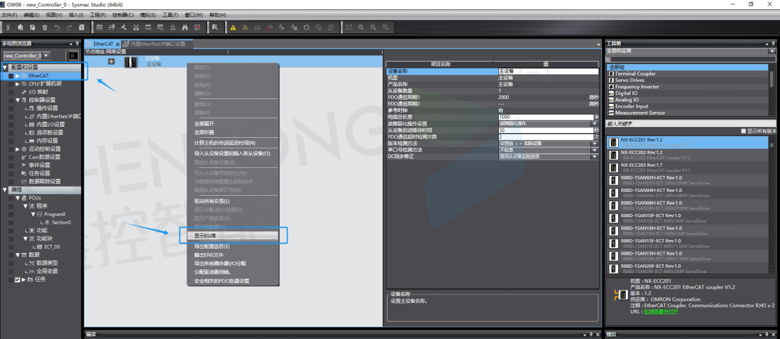Click the zoom-out magnifier toolbar icon
Image resolution: width=780 pixels, height=339 pixels.
[x=373, y=27]
